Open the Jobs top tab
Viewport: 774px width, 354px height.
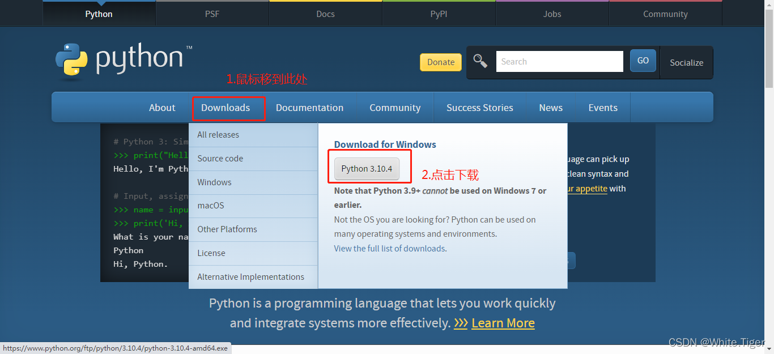coord(552,14)
